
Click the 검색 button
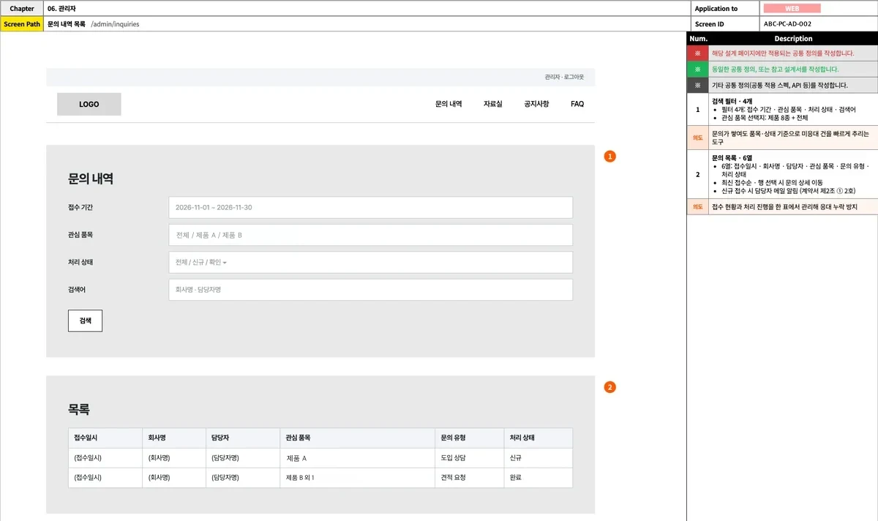pyautogui.click(x=85, y=321)
